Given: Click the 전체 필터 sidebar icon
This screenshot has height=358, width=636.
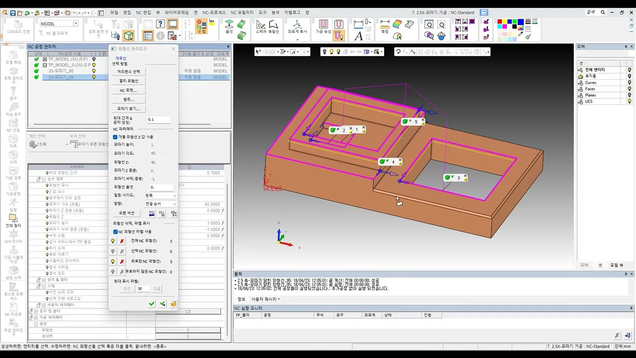Looking at the screenshot, I should click(13, 220).
